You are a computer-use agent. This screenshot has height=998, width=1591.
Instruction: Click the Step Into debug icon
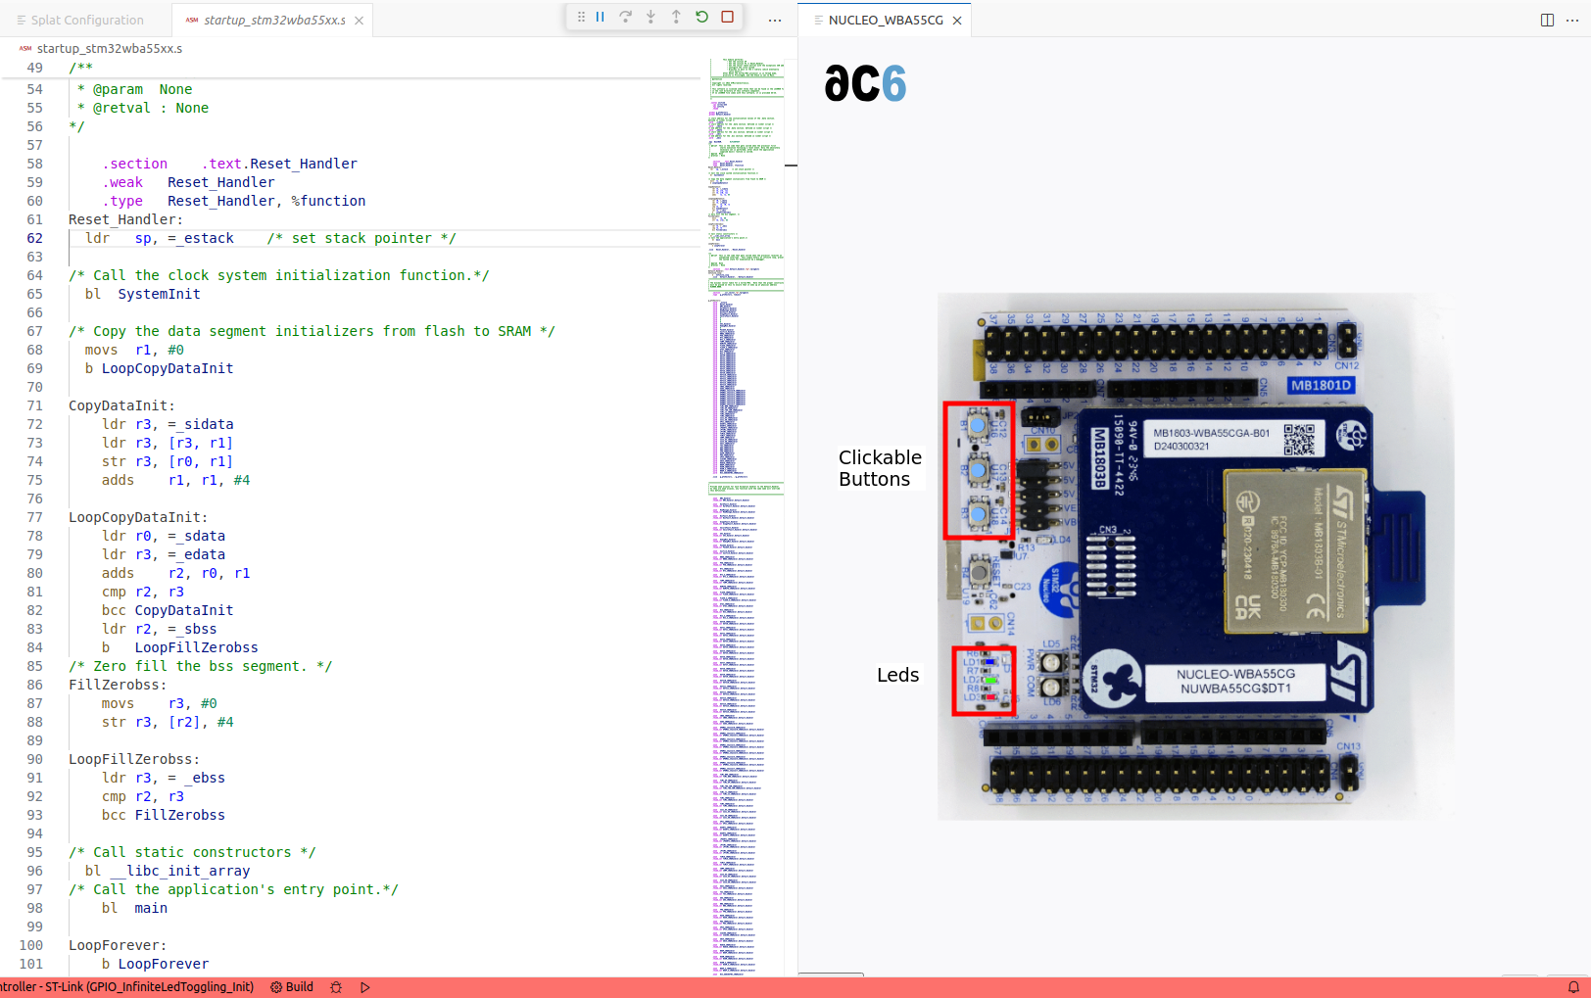click(651, 17)
